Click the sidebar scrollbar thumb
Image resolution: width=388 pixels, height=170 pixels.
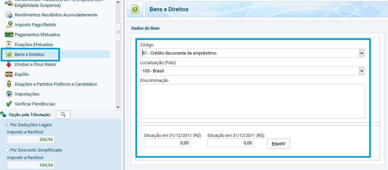pyautogui.click(x=118, y=32)
